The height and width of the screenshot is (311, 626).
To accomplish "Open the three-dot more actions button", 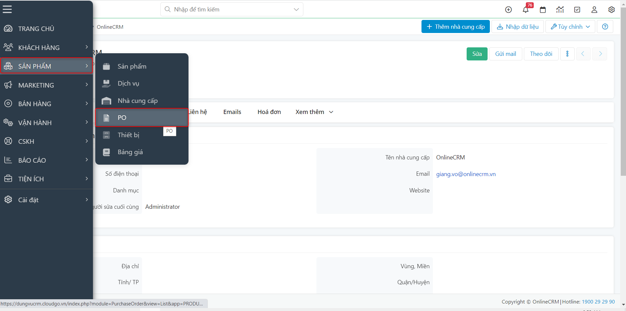I will point(567,54).
